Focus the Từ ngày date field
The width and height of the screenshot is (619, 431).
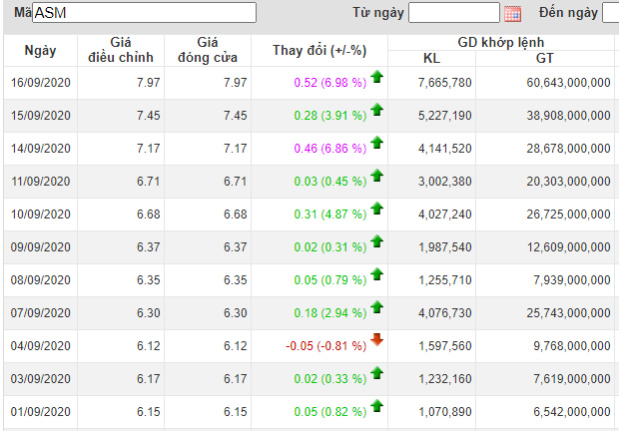coord(454,13)
